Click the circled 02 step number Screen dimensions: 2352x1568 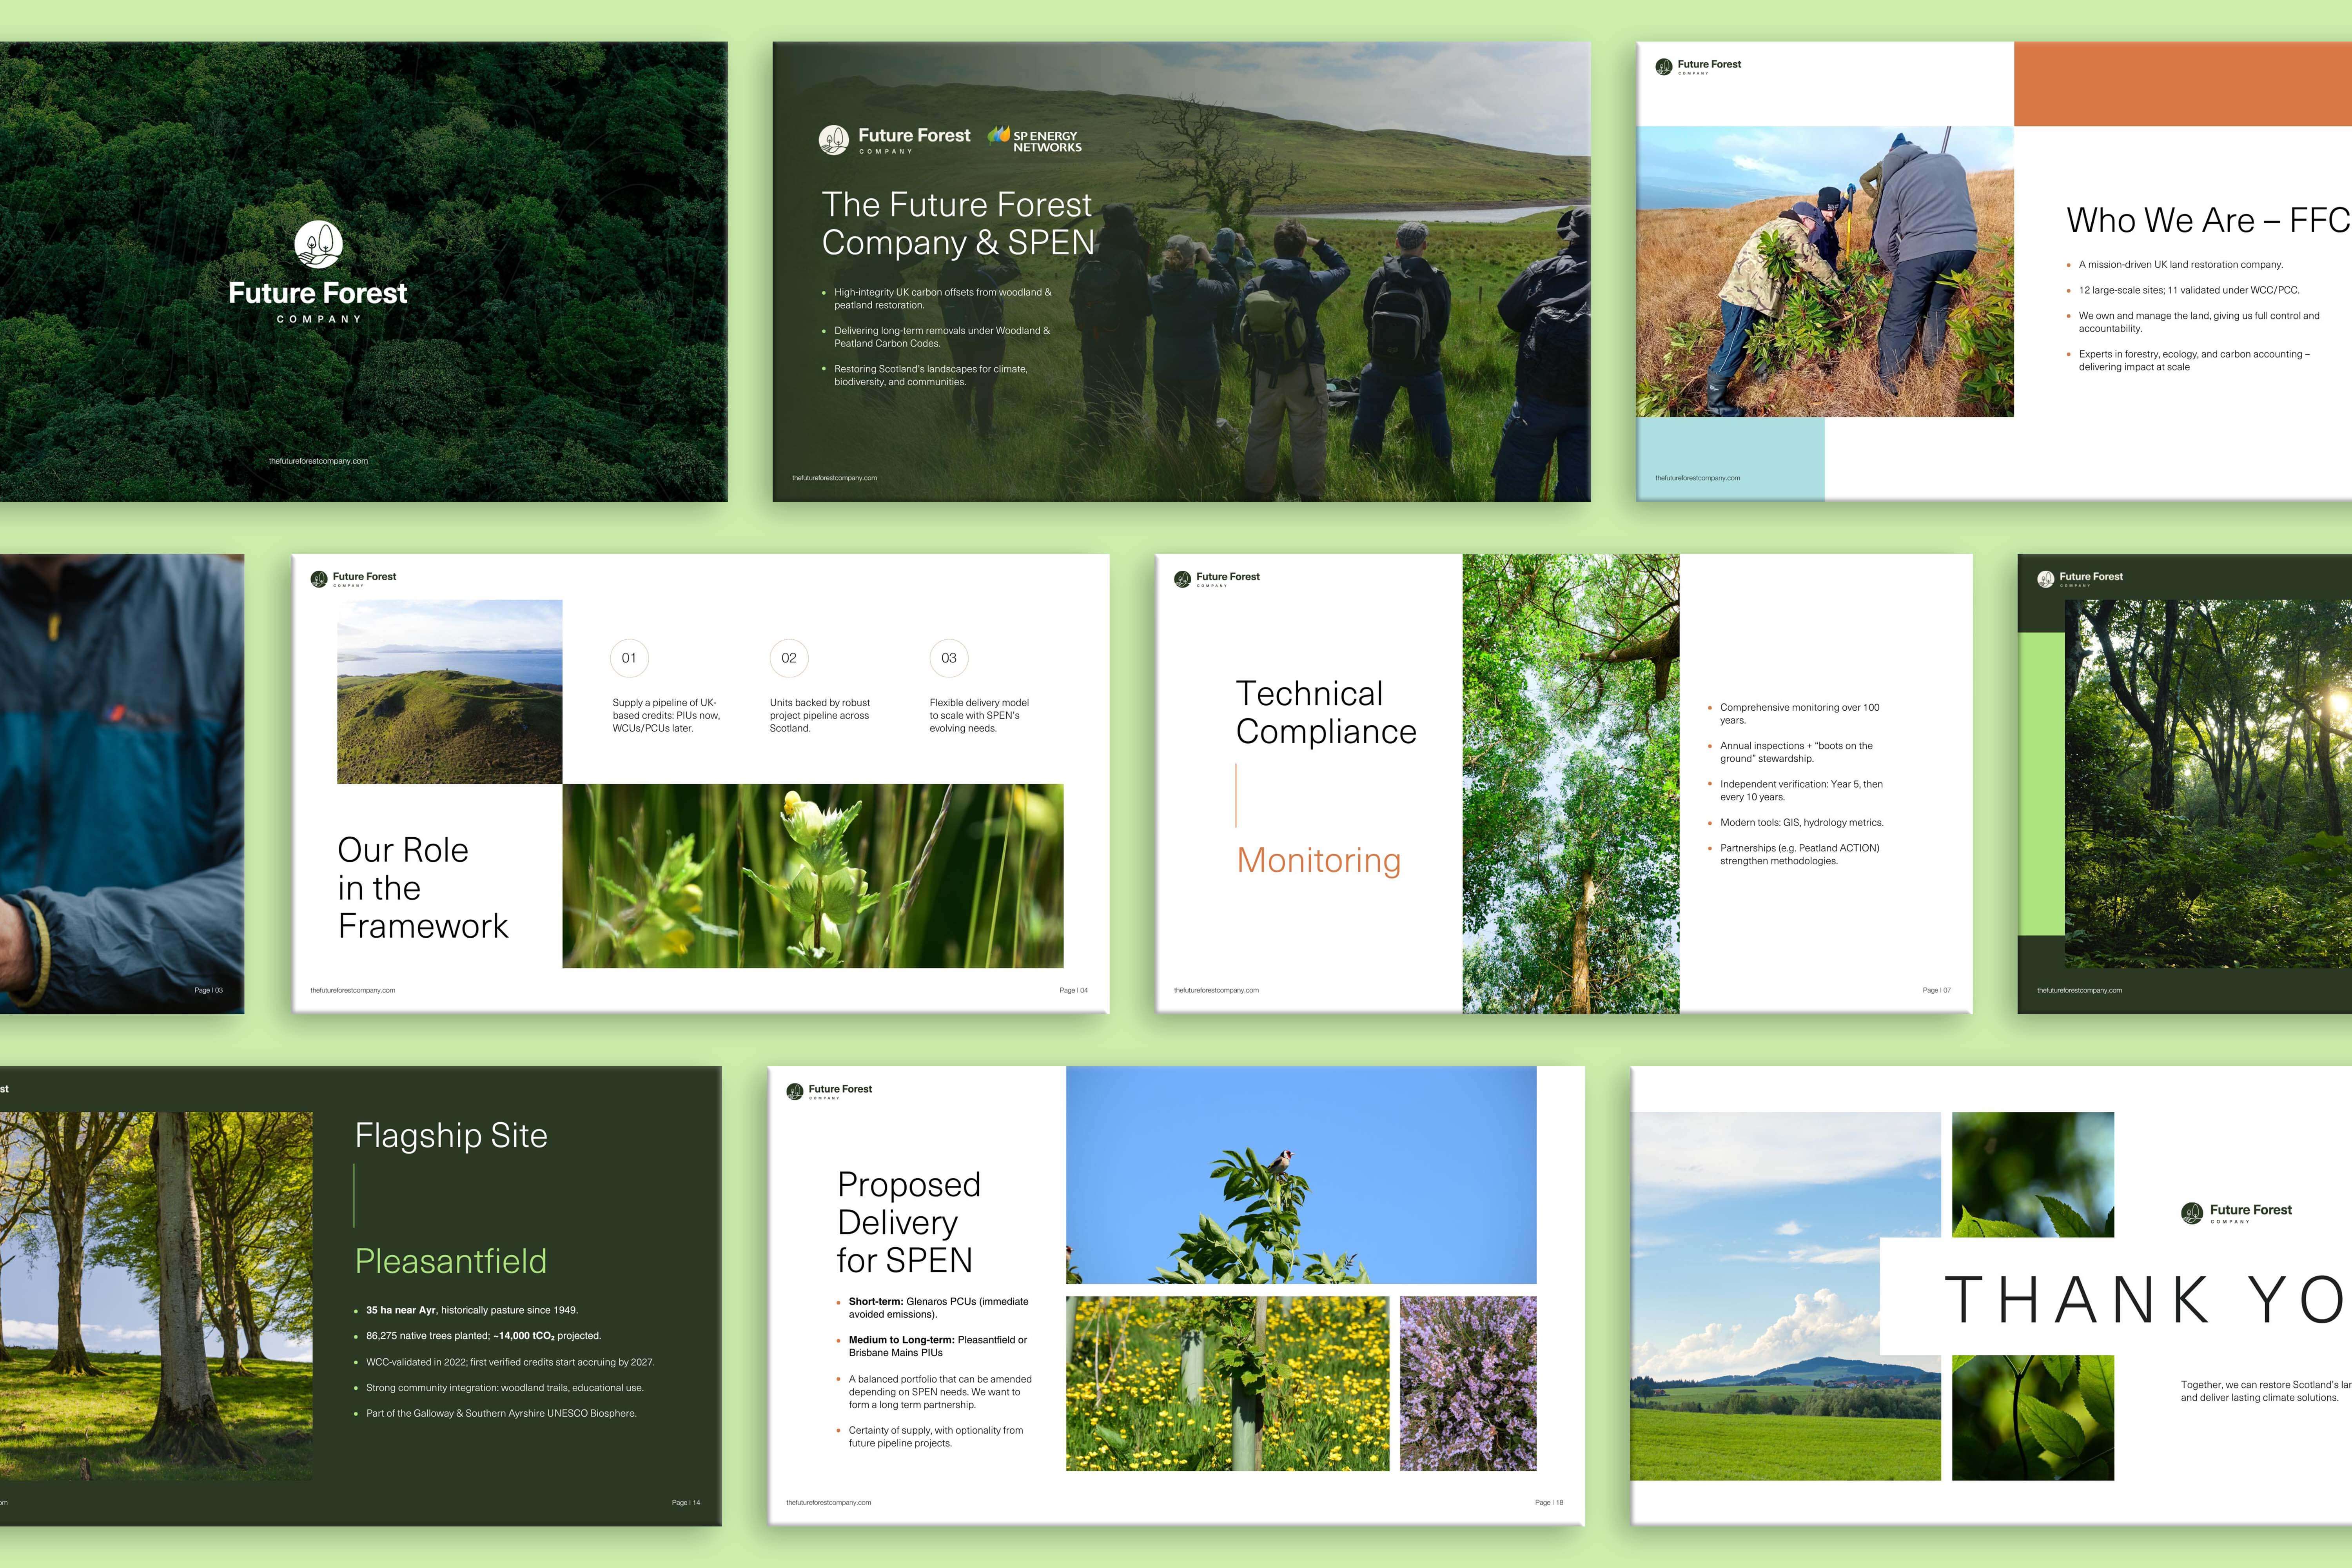[789, 658]
